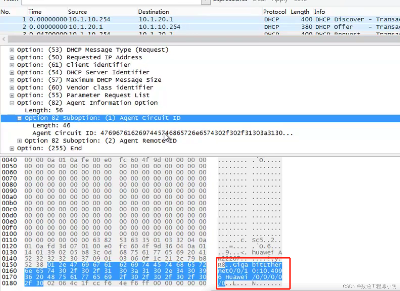The width and height of the screenshot is (400, 291).
Task: Sort by Length column header
Action: click(300, 12)
